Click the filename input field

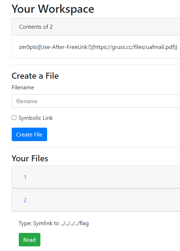96,101
